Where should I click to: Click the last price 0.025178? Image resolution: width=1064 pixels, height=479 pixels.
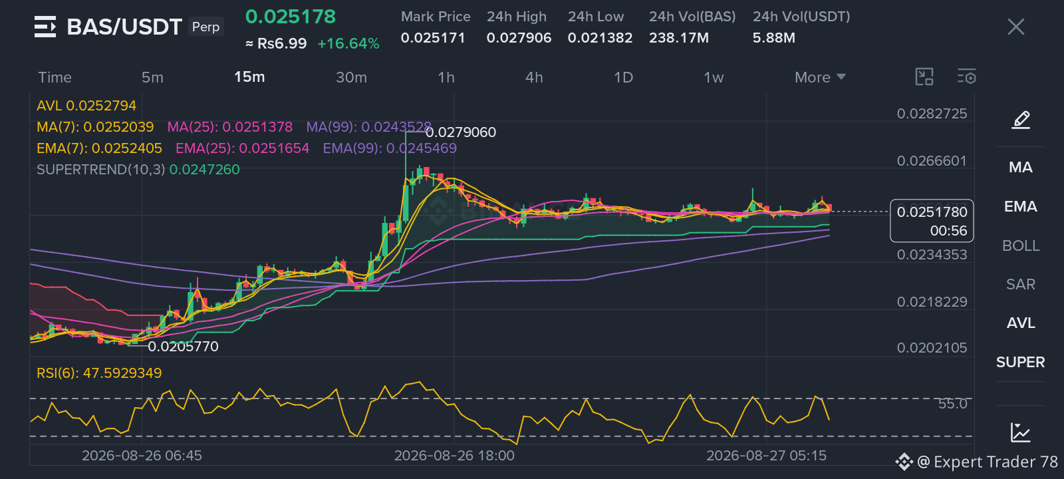[x=291, y=17]
